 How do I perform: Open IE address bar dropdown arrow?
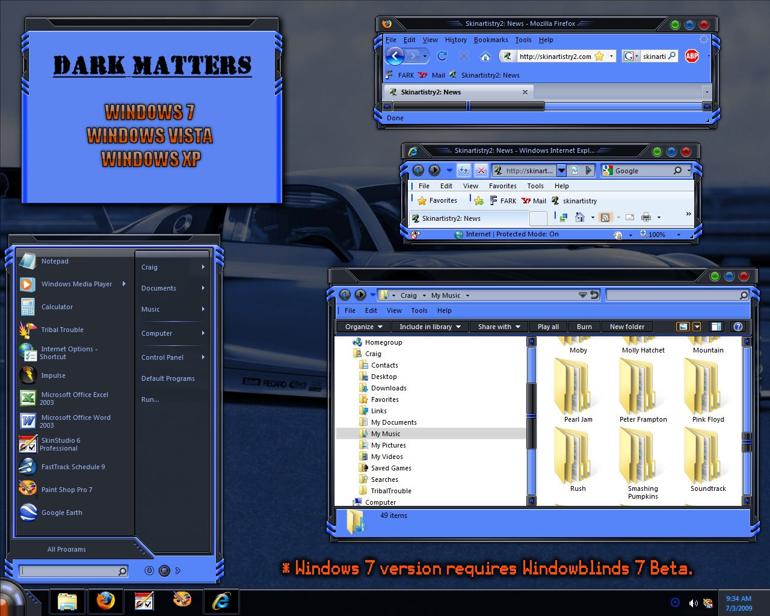click(x=561, y=170)
